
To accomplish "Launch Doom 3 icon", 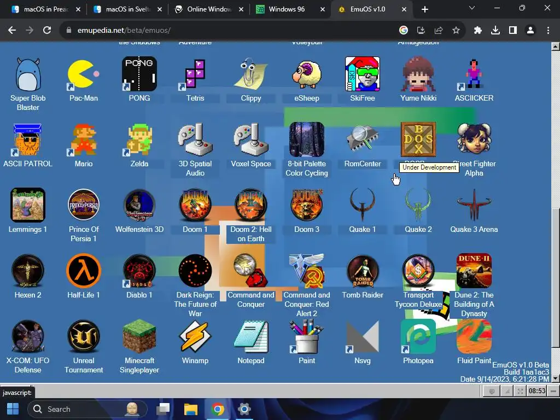I will point(306,206).
